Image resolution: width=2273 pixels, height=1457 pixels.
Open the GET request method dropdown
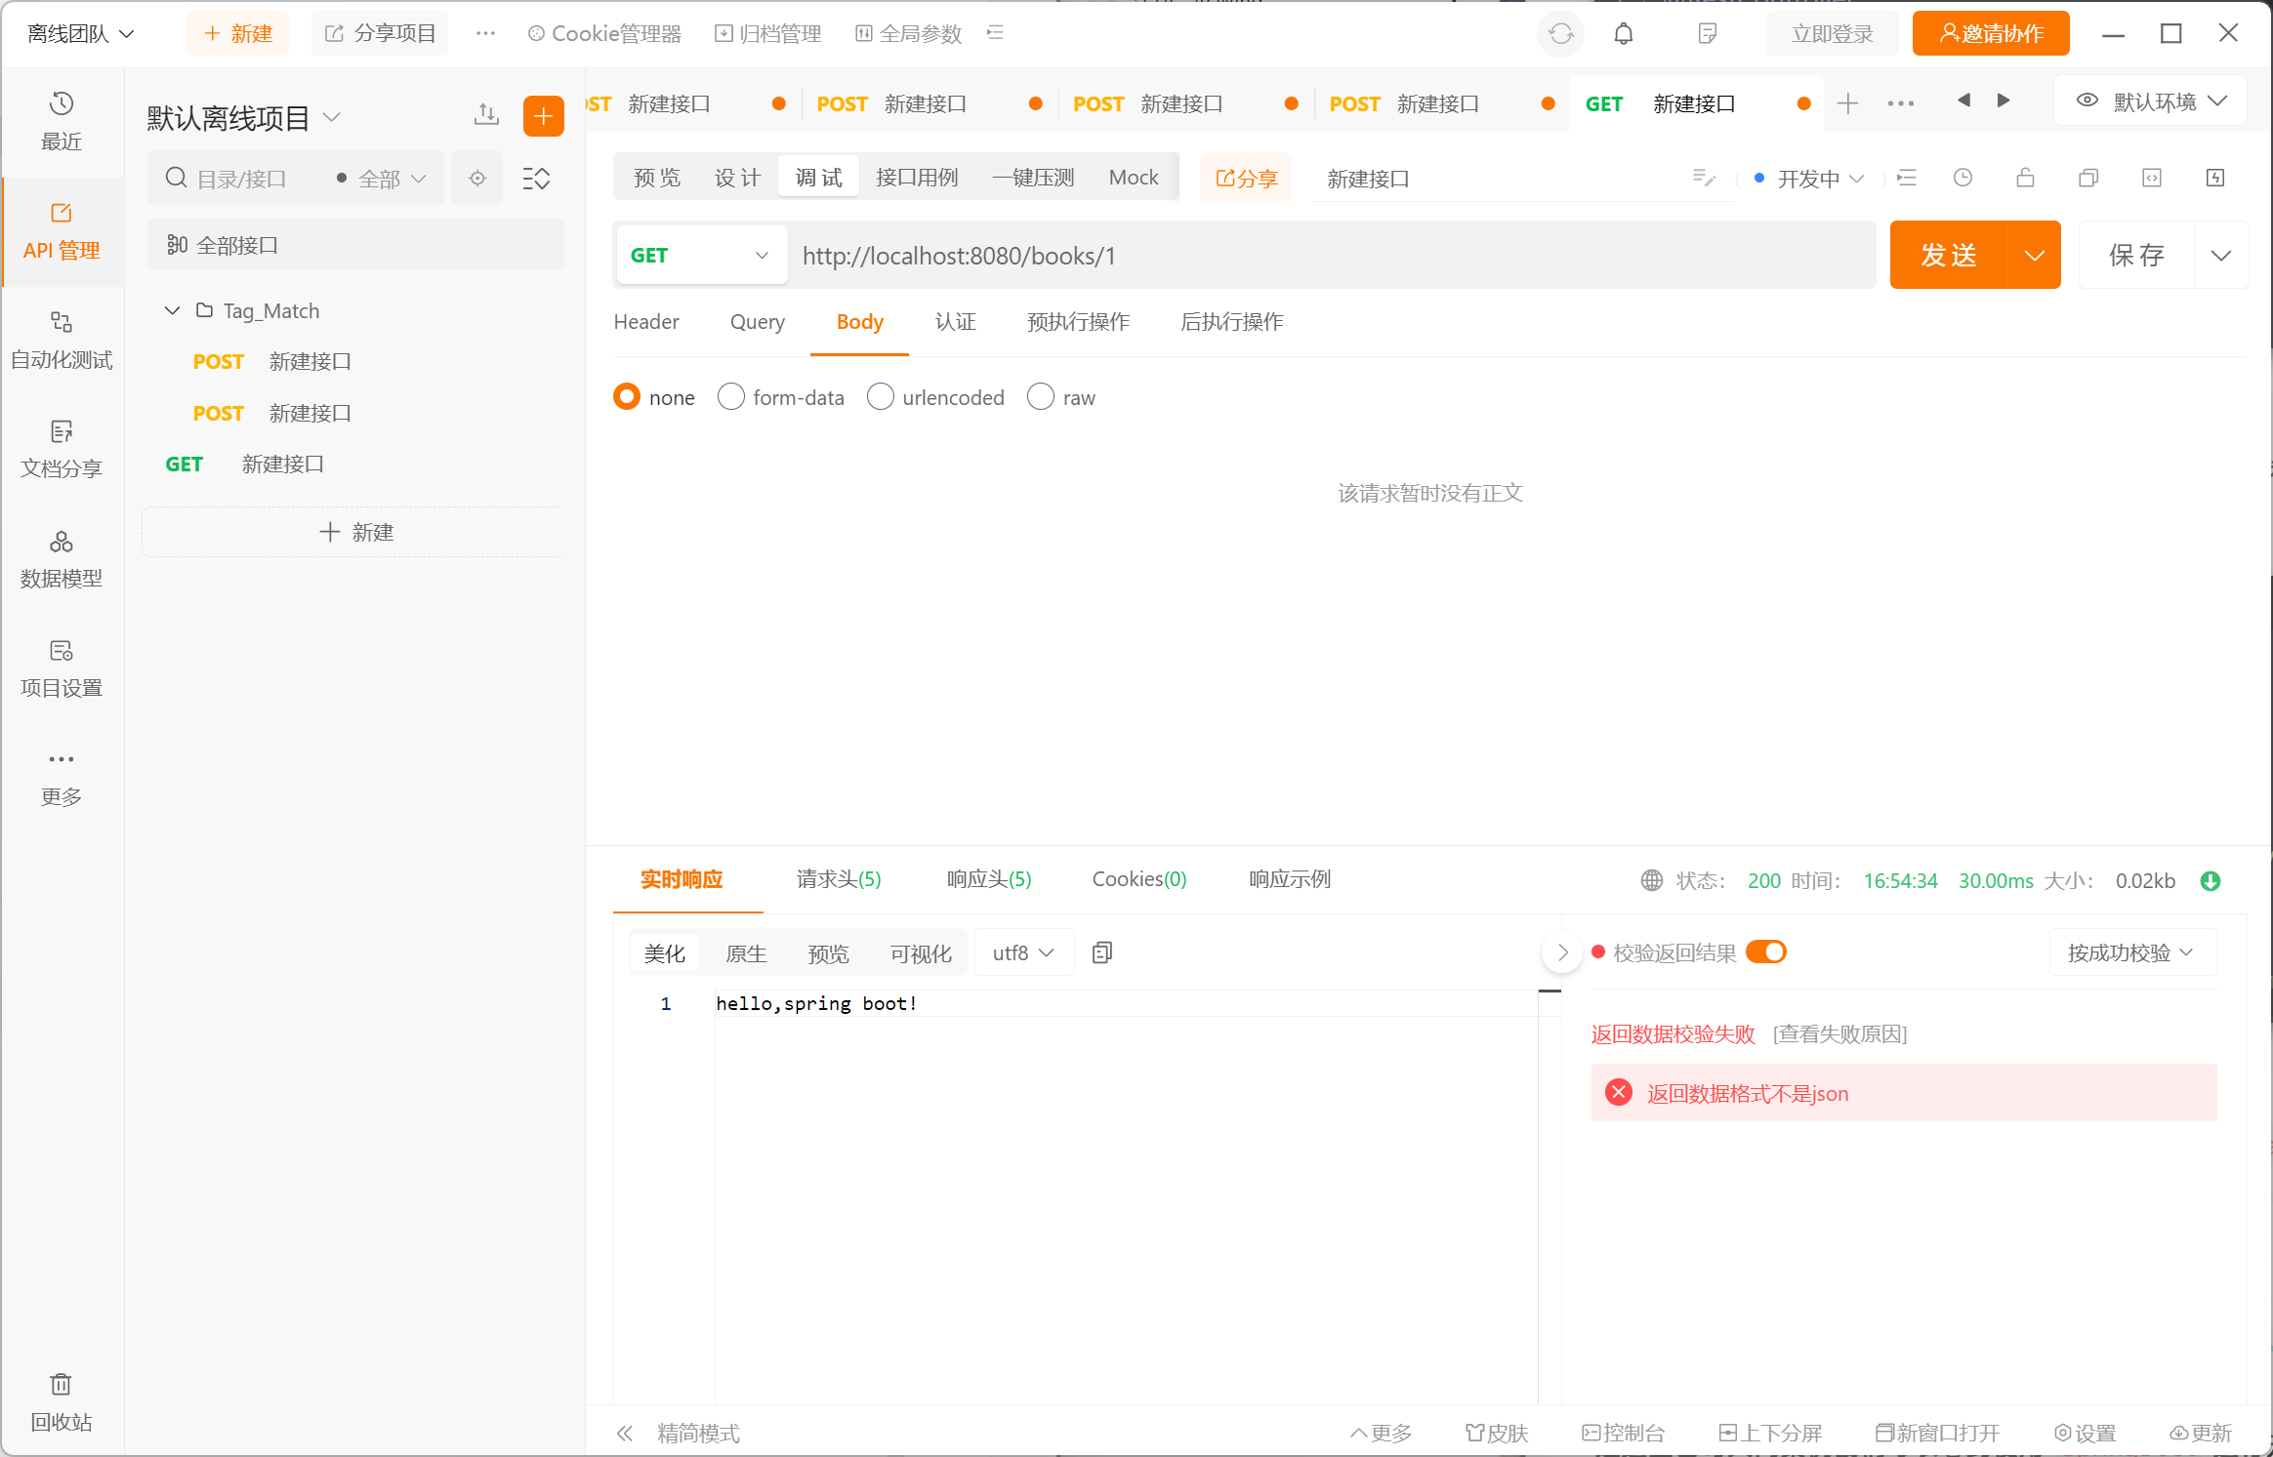[700, 256]
